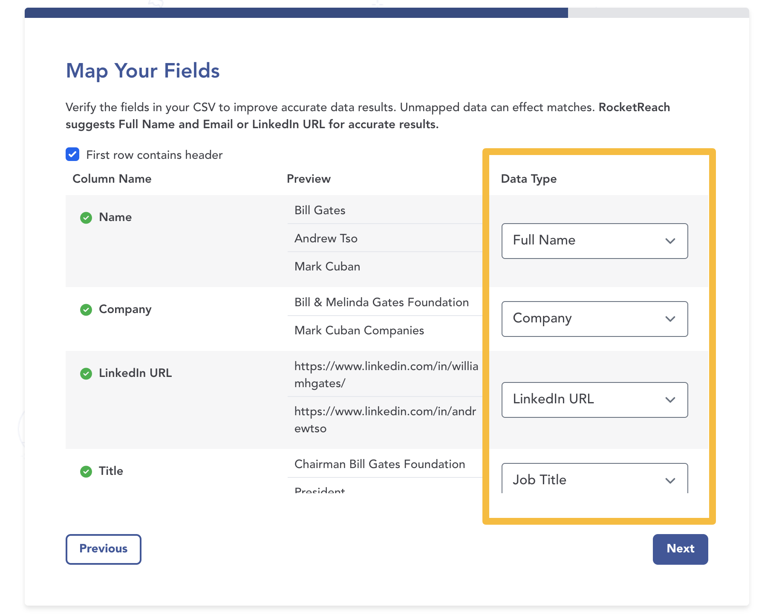Click the chevron in LinkedIn URL dropdown

pyautogui.click(x=670, y=400)
